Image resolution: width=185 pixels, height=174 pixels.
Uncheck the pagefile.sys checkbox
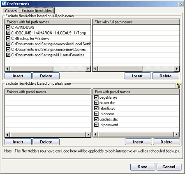(x=96, y=97)
